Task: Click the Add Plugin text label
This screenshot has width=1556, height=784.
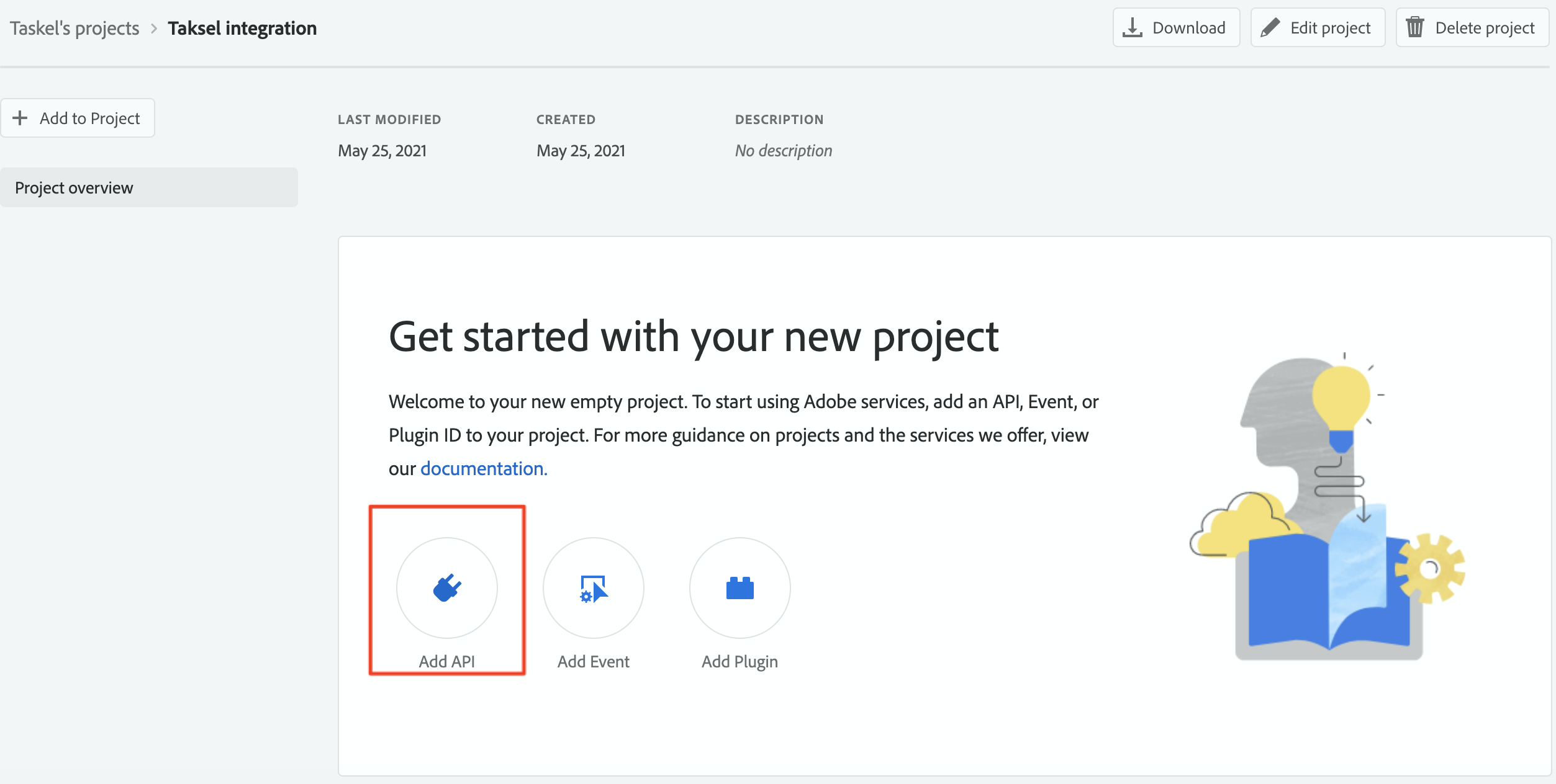Action: (x=740, y=661)
